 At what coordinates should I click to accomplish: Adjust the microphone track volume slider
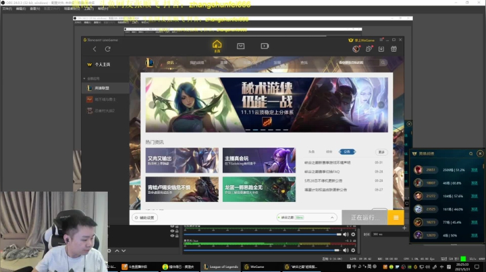point(262,250)
